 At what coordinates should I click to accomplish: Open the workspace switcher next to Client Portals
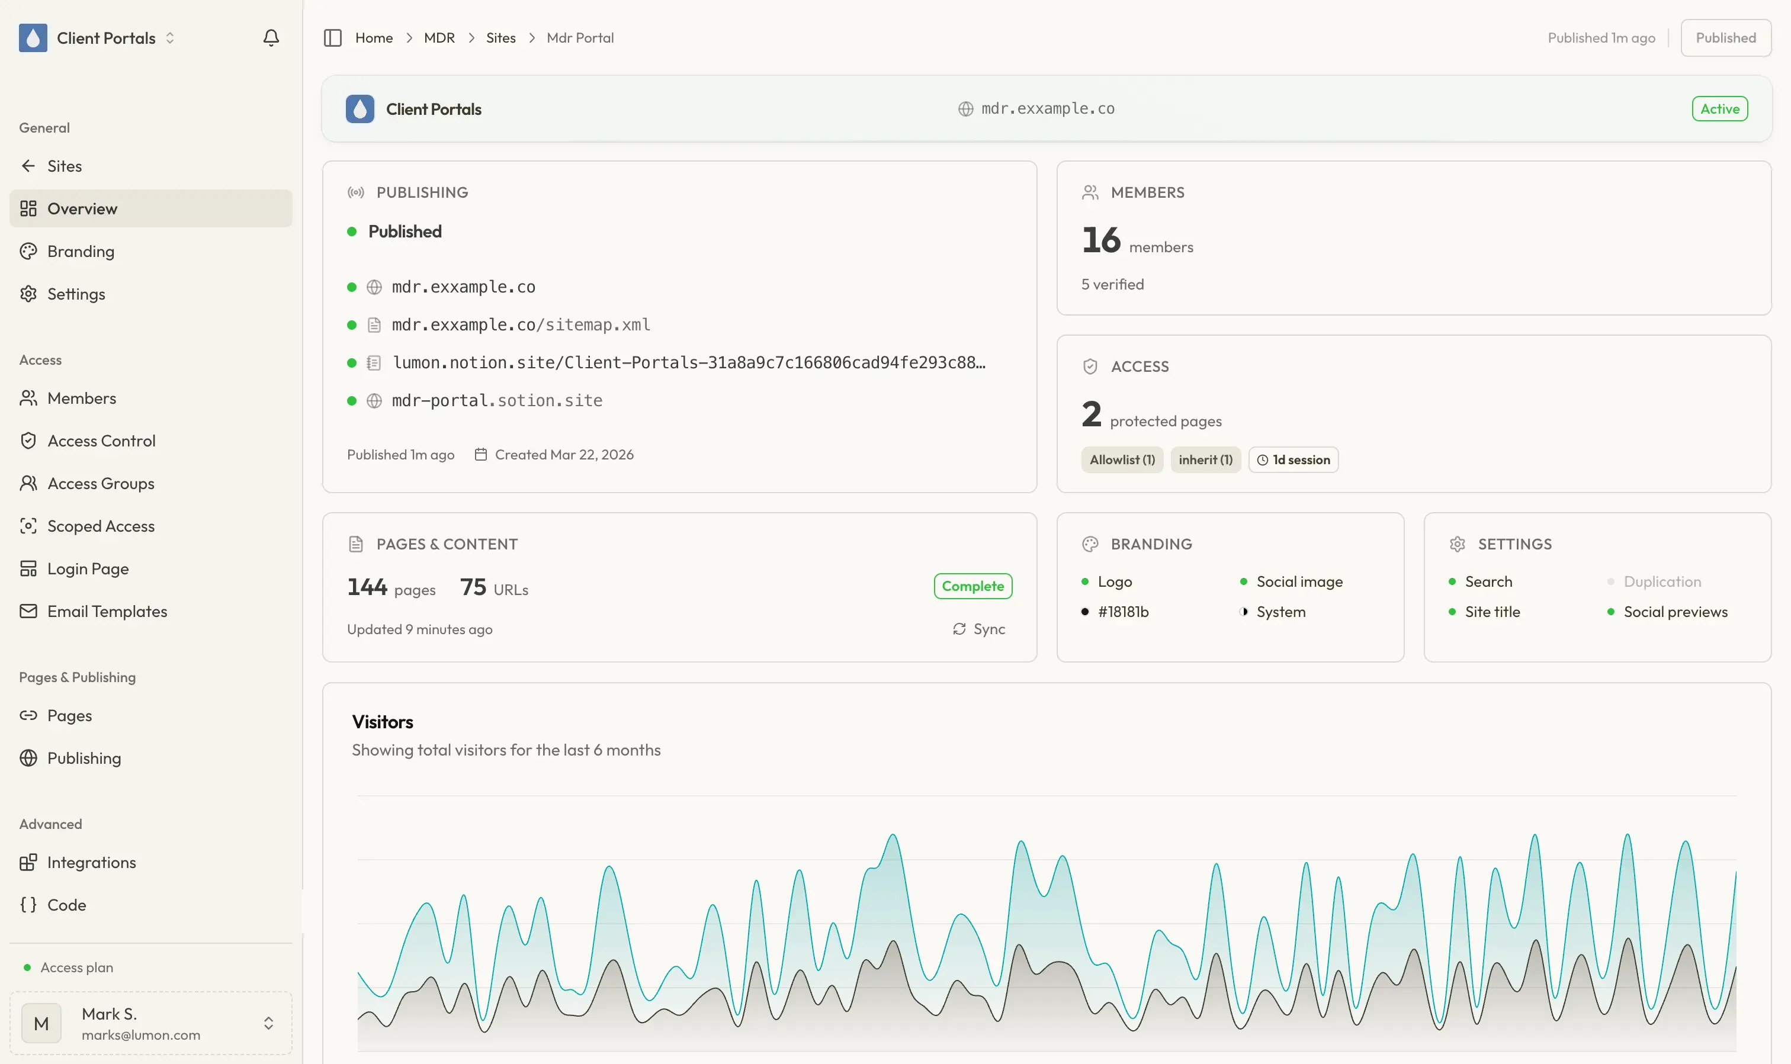click(171, 38)
